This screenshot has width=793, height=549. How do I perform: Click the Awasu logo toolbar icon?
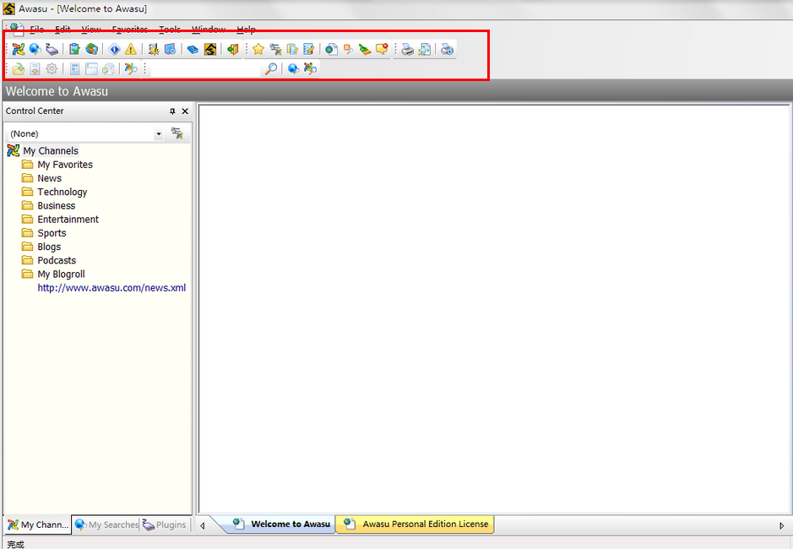[x=210, y=49]
